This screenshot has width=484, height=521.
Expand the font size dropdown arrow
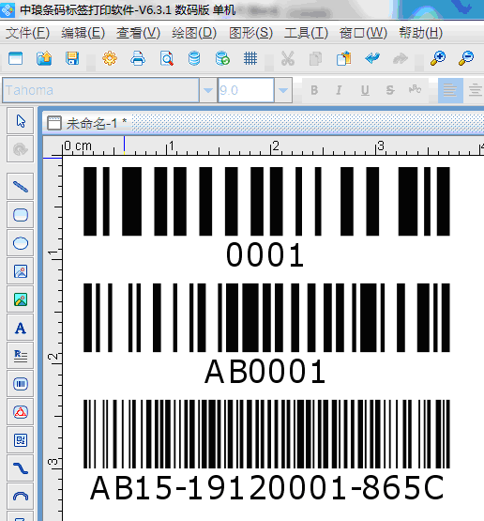click(x=283, y=90)
